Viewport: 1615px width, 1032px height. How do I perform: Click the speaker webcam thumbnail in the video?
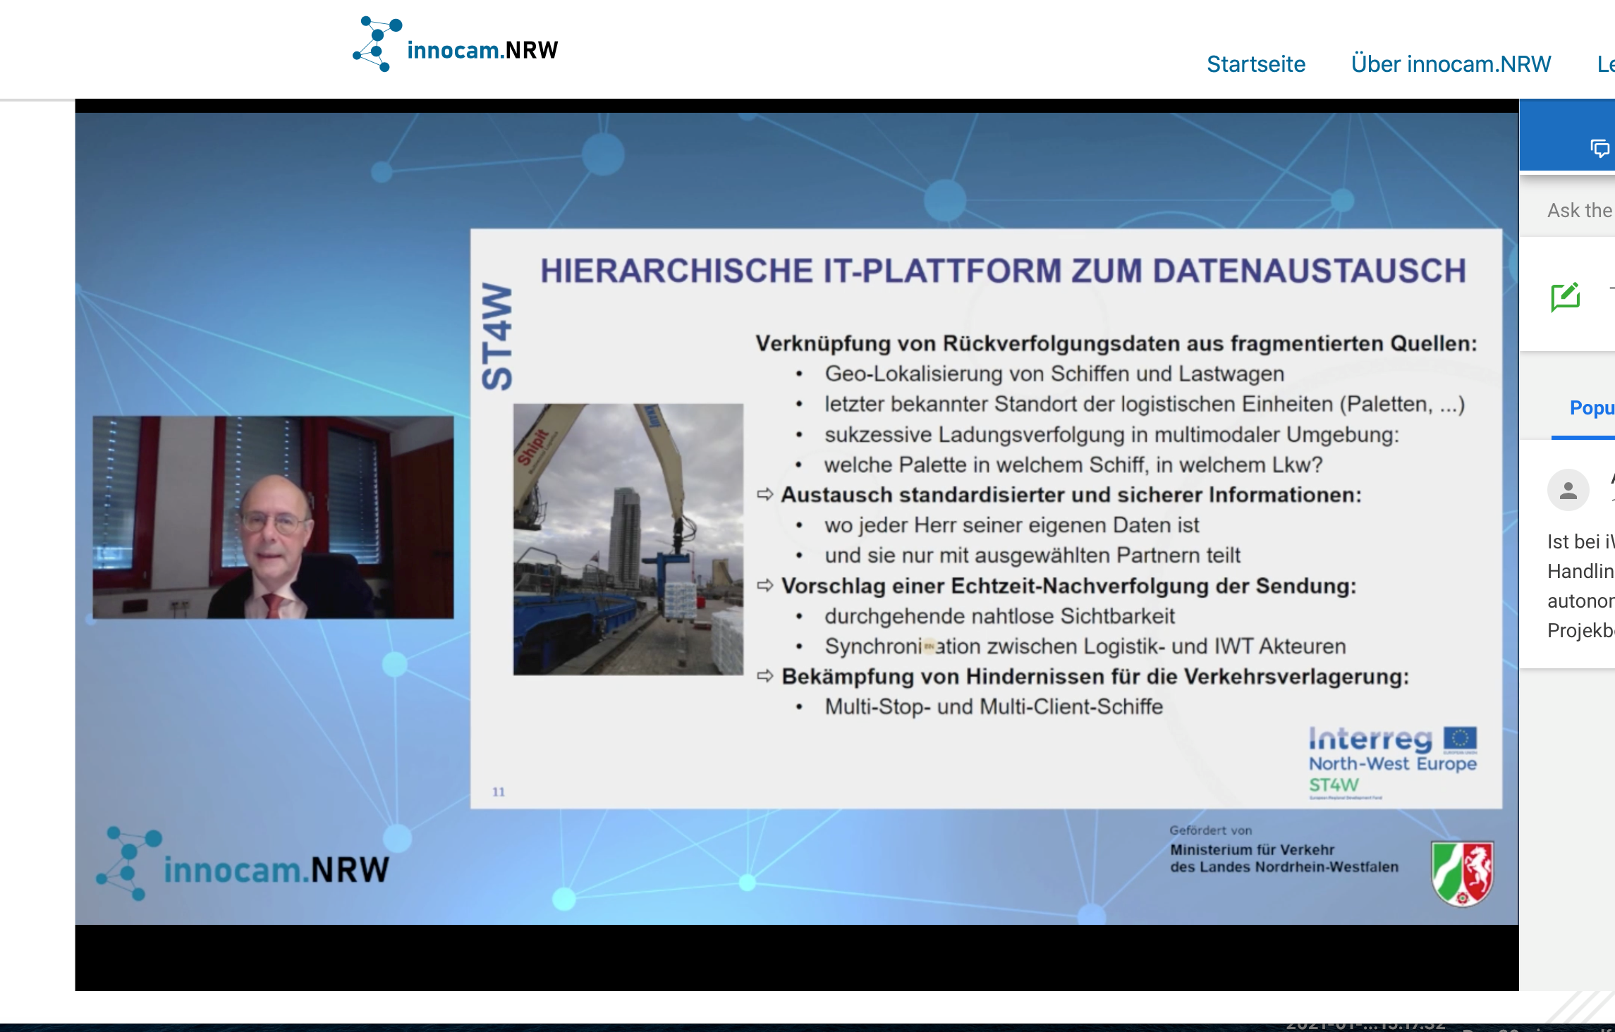(273, 517)
